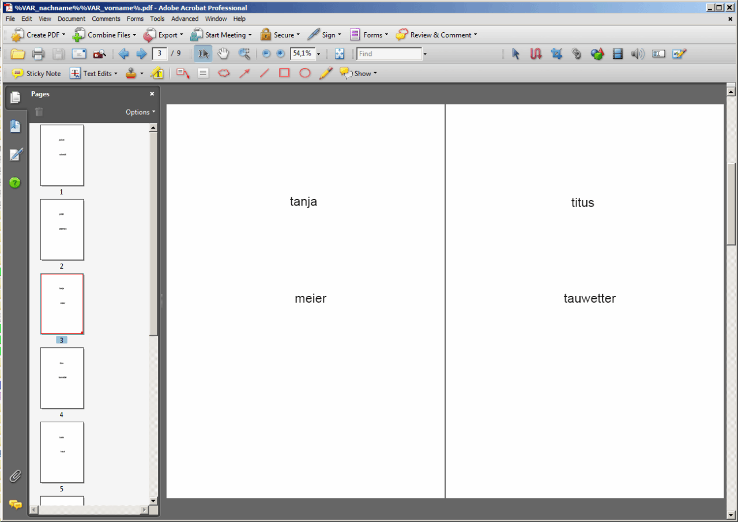Image resolution: width=738 pixels, height=522 pixels.
Task: Click the Sticky Note button
Action: pos(37,73)
